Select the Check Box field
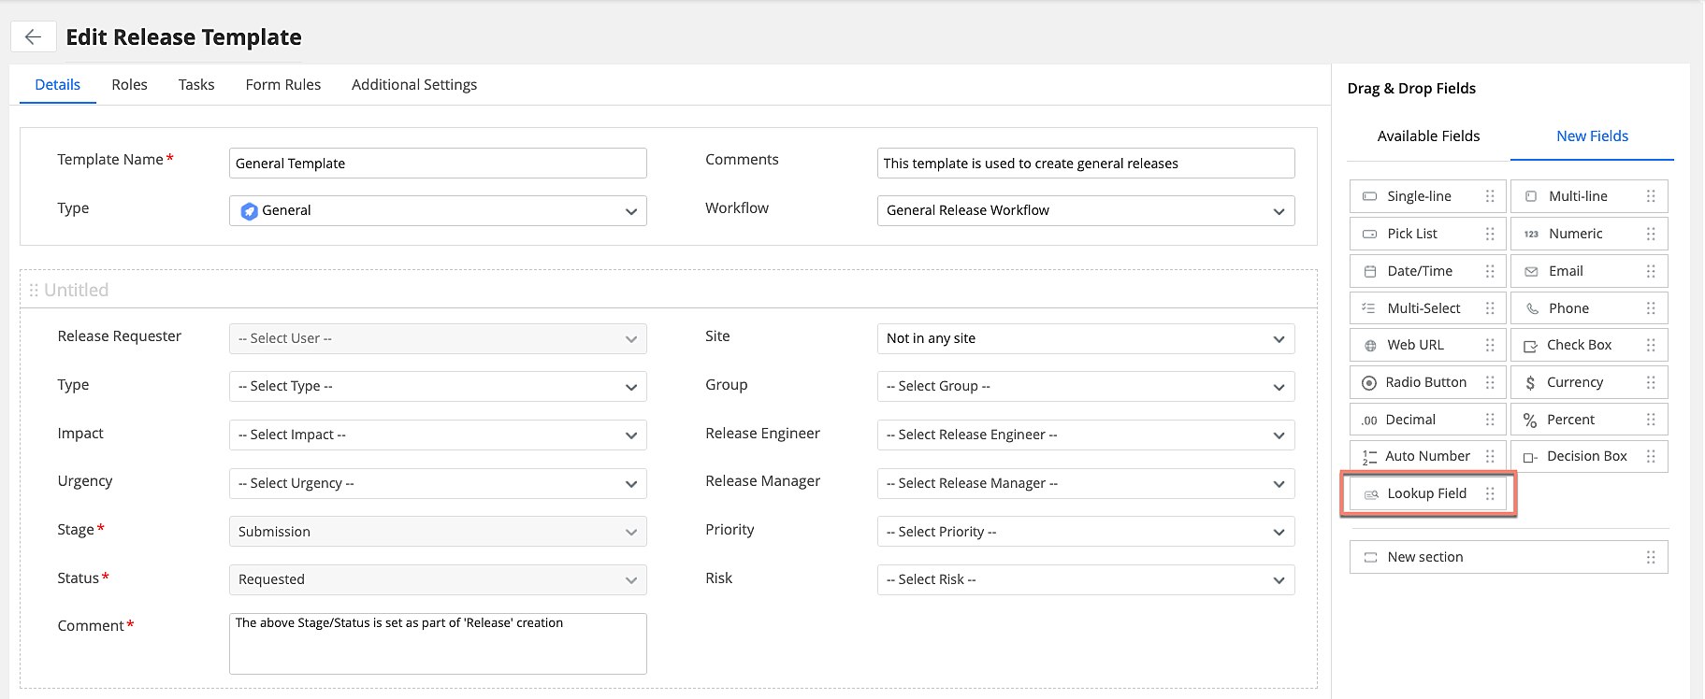 [1579, 345]
